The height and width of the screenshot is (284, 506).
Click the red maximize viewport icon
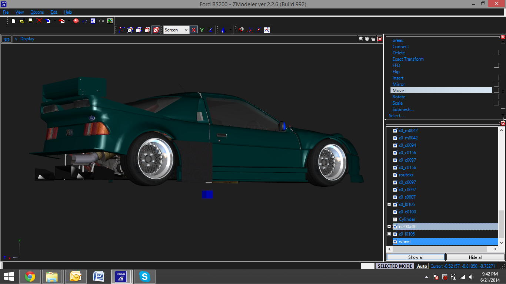click(380, 38)
